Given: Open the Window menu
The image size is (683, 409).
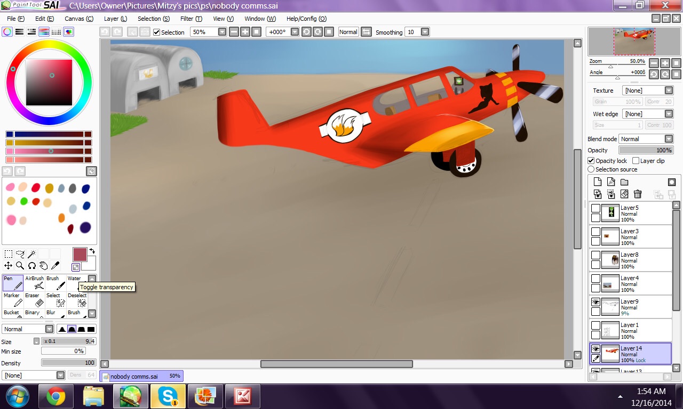Looking at the screenshot, I should (260, 19).
